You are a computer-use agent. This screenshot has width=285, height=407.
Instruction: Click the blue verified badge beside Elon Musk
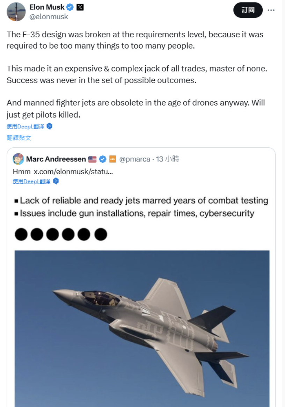tap(70, 7)
